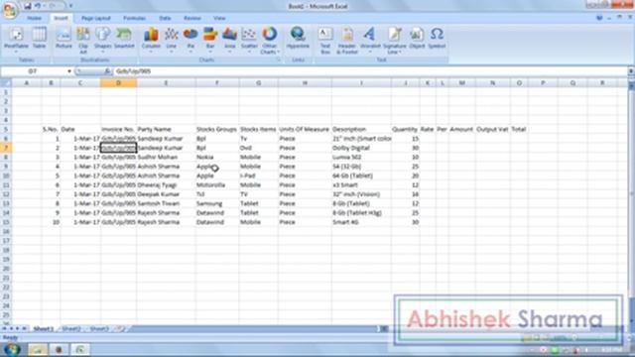
Task: Open Header & Footer
Action: [347, 40]
